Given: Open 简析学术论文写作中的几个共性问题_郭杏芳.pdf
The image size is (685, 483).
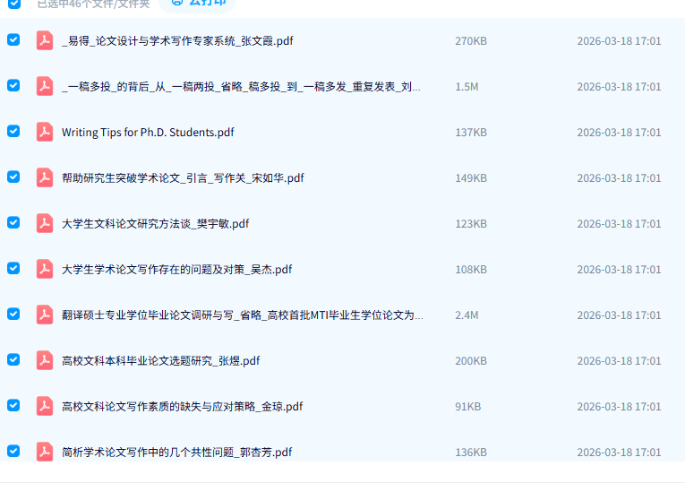Looking at the screenshot, I should (x=177, y=452).
